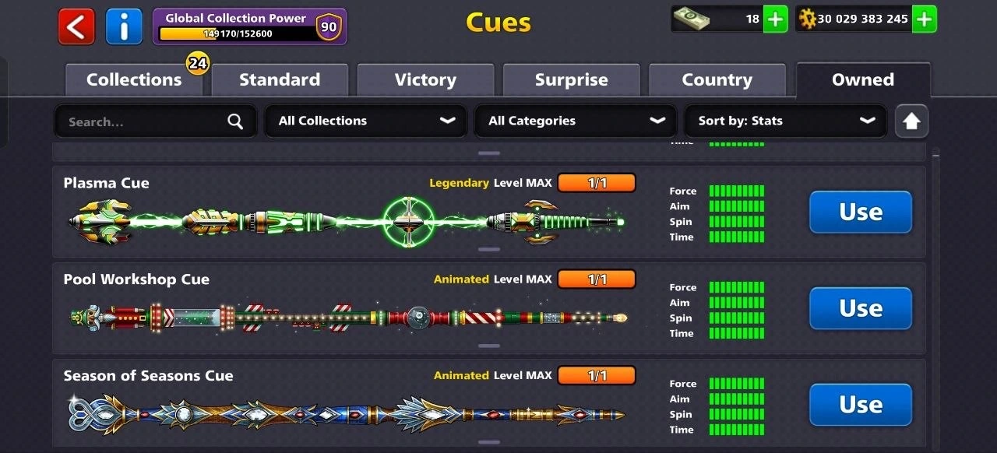This screenshot has width=997, height=453.
Task: Switch to the Collections tab
Action: point(134,79)
